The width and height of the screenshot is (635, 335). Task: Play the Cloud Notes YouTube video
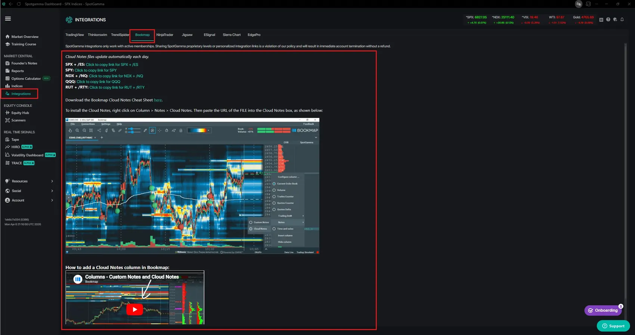[x=135, y=309]
